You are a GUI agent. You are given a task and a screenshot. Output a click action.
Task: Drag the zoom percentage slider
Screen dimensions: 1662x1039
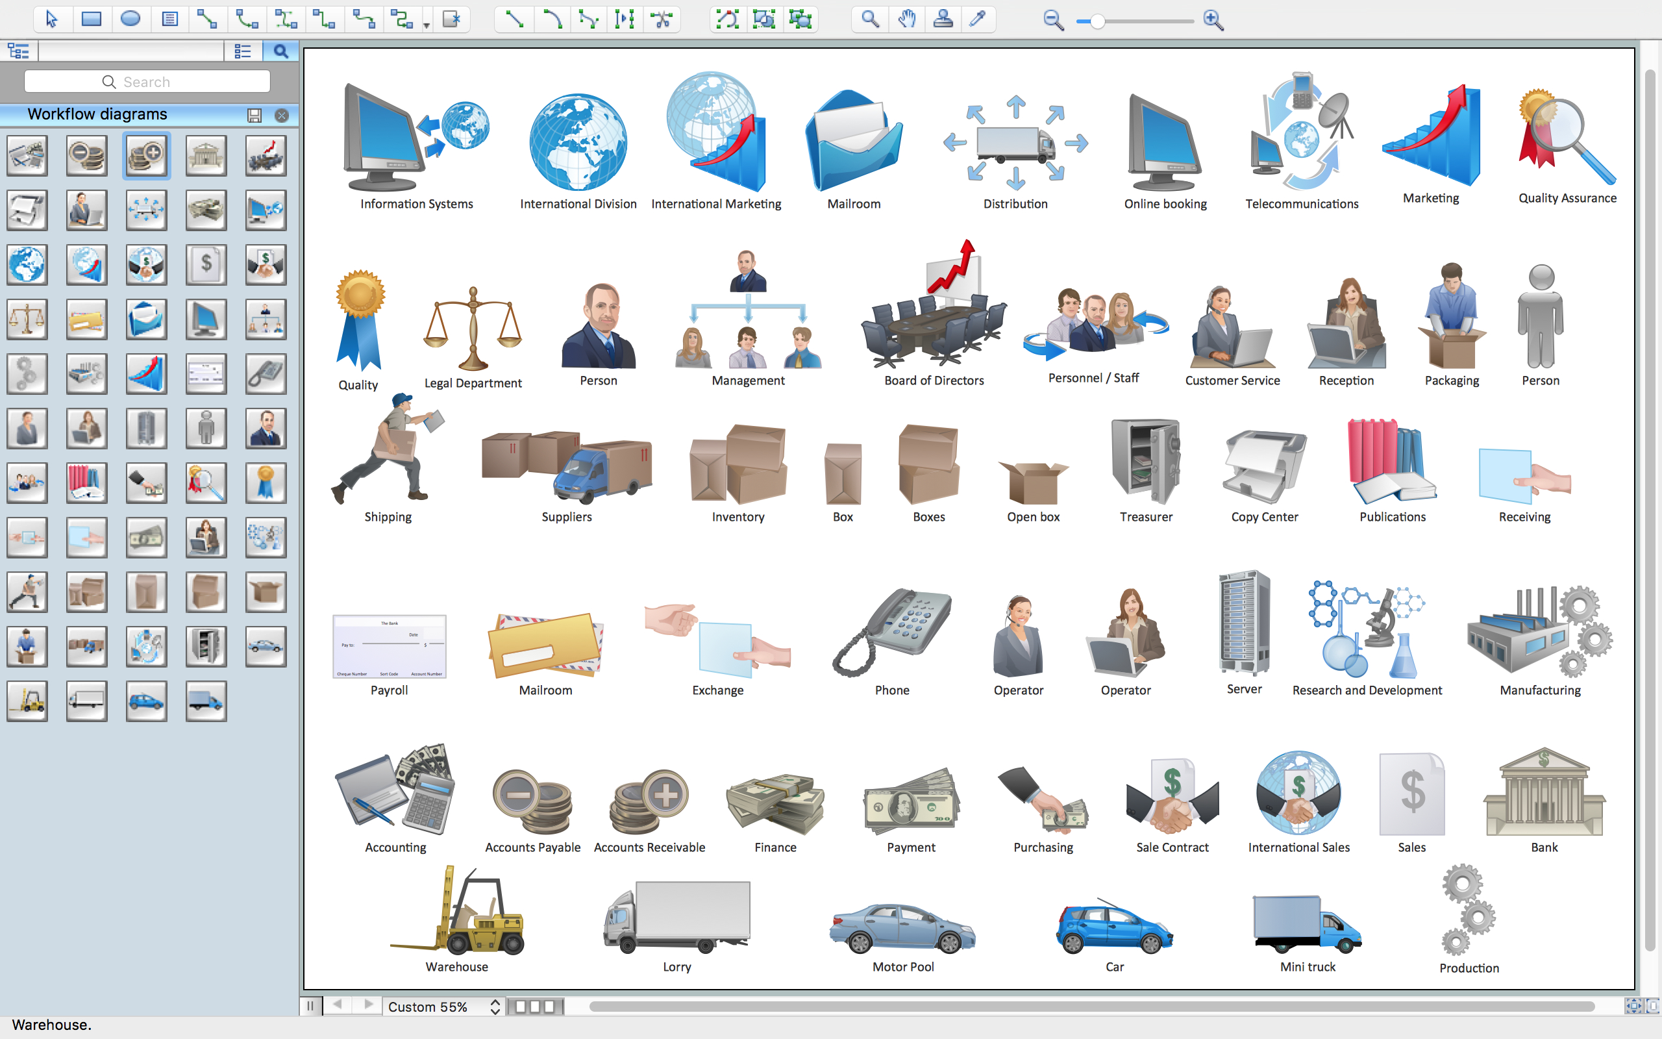[x=1096, y=20]
